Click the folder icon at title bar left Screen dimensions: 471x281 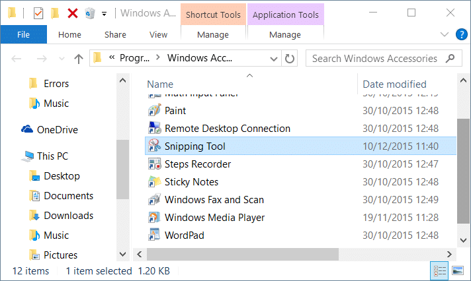pos(13,13)
